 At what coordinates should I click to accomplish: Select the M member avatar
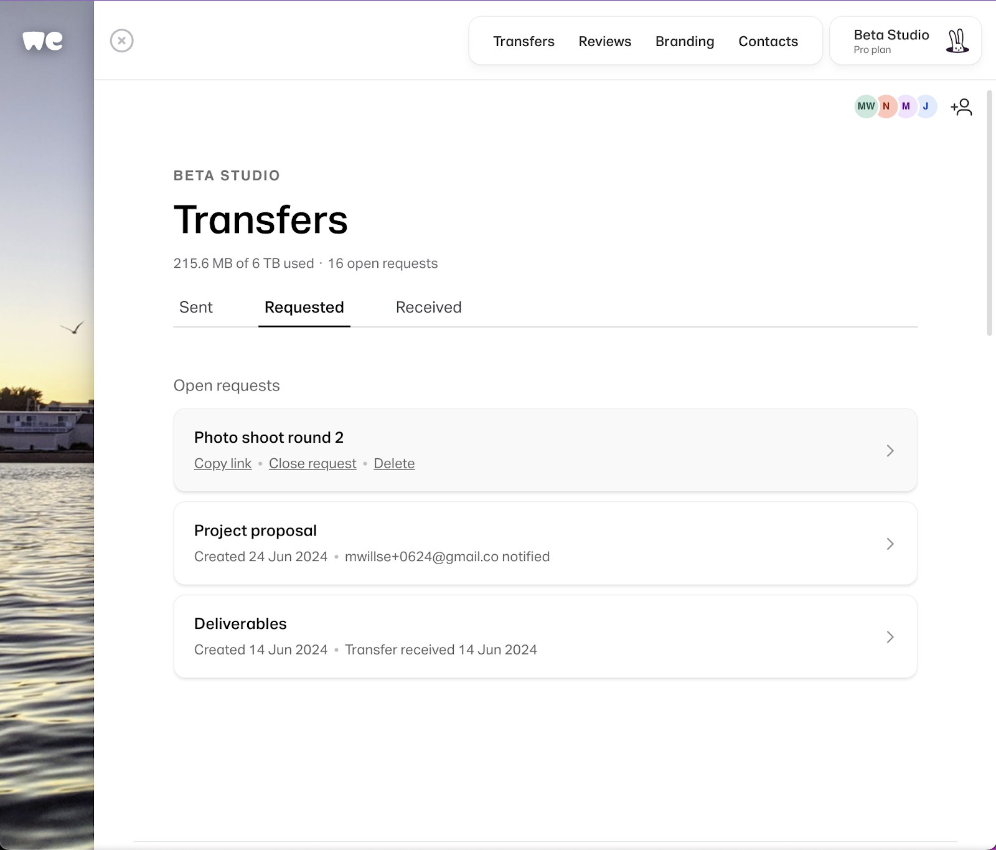coord(906,106)
